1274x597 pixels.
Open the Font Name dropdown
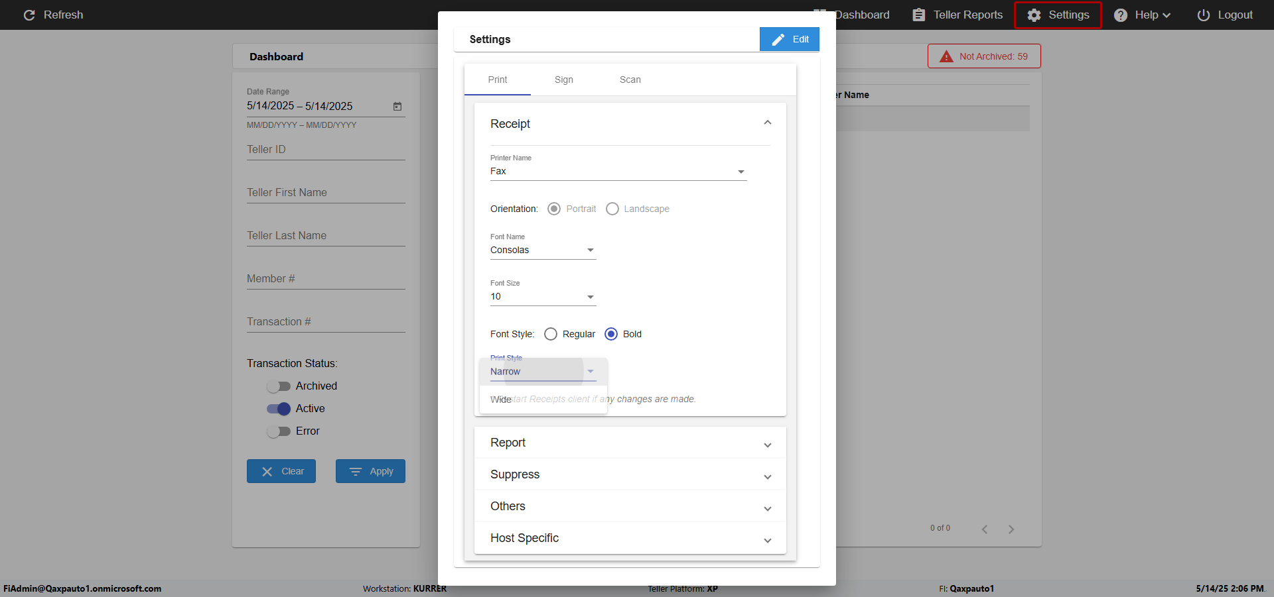pyautogui.click(x=543, y=250)
